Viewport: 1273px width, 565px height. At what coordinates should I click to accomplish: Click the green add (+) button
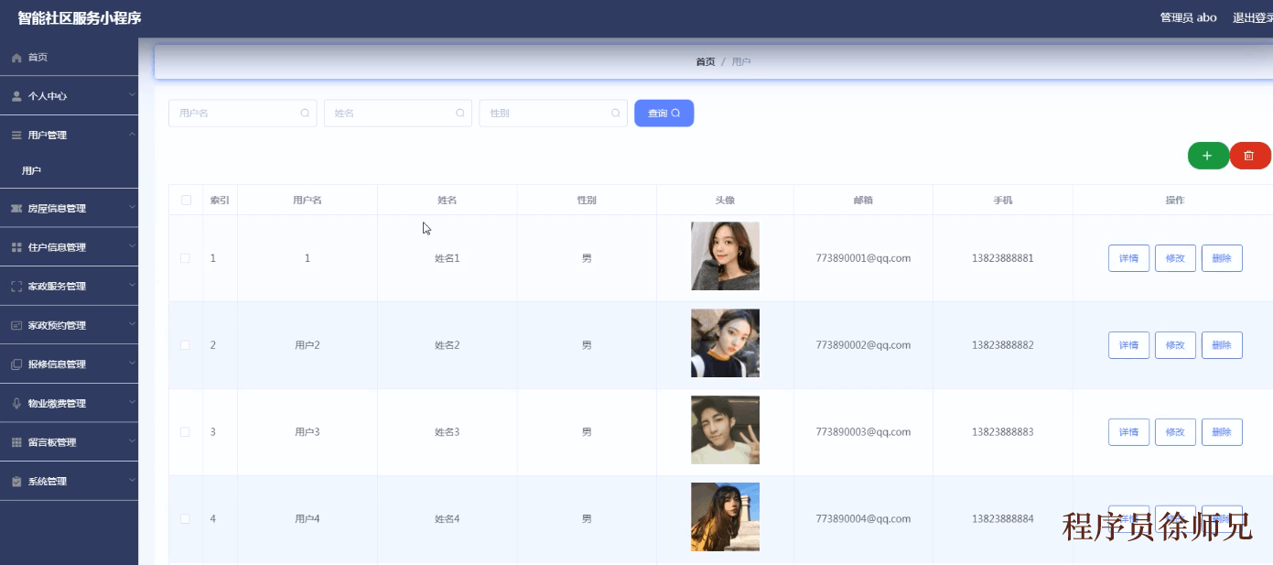pyautogui.click(x=1208, y=157)
